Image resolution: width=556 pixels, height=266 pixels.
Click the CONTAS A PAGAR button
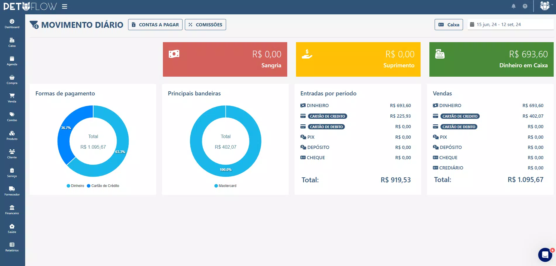(155, 25)
